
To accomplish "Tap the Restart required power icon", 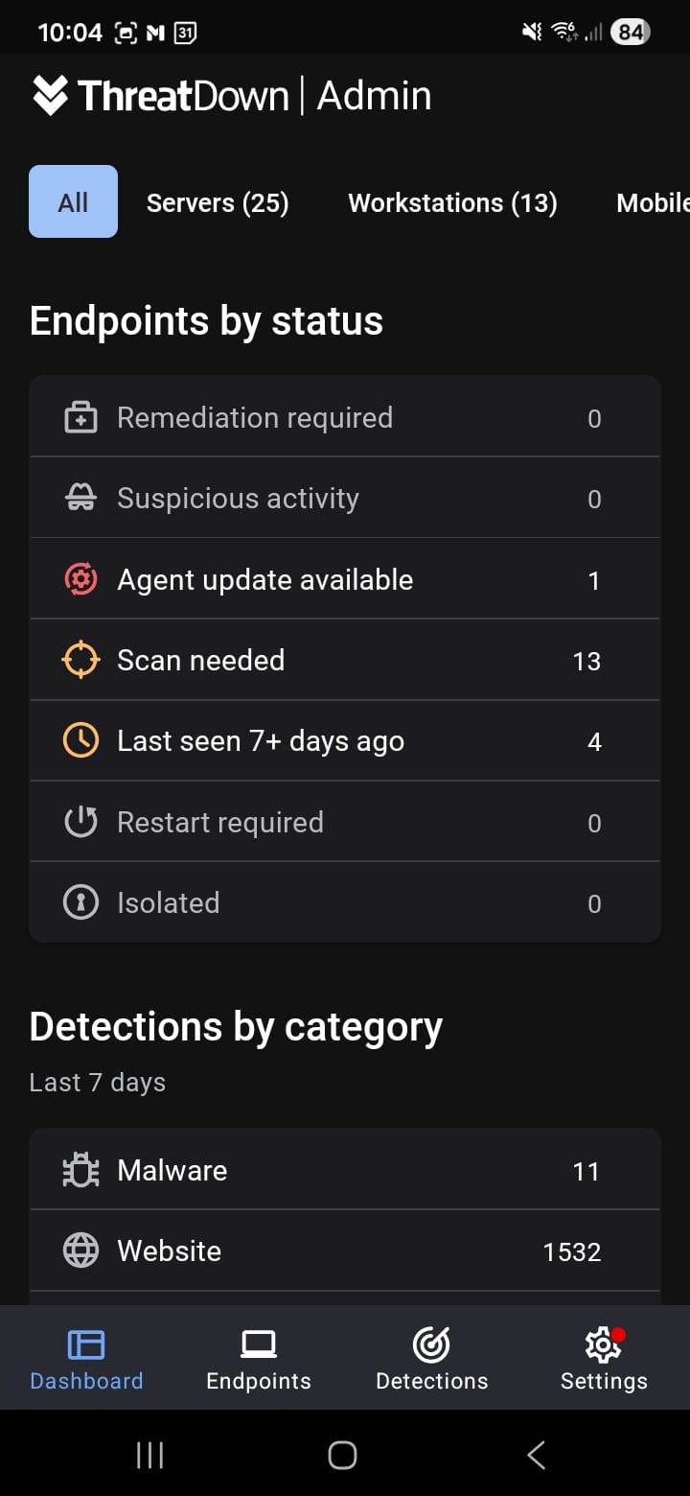I will pos(80,823).
